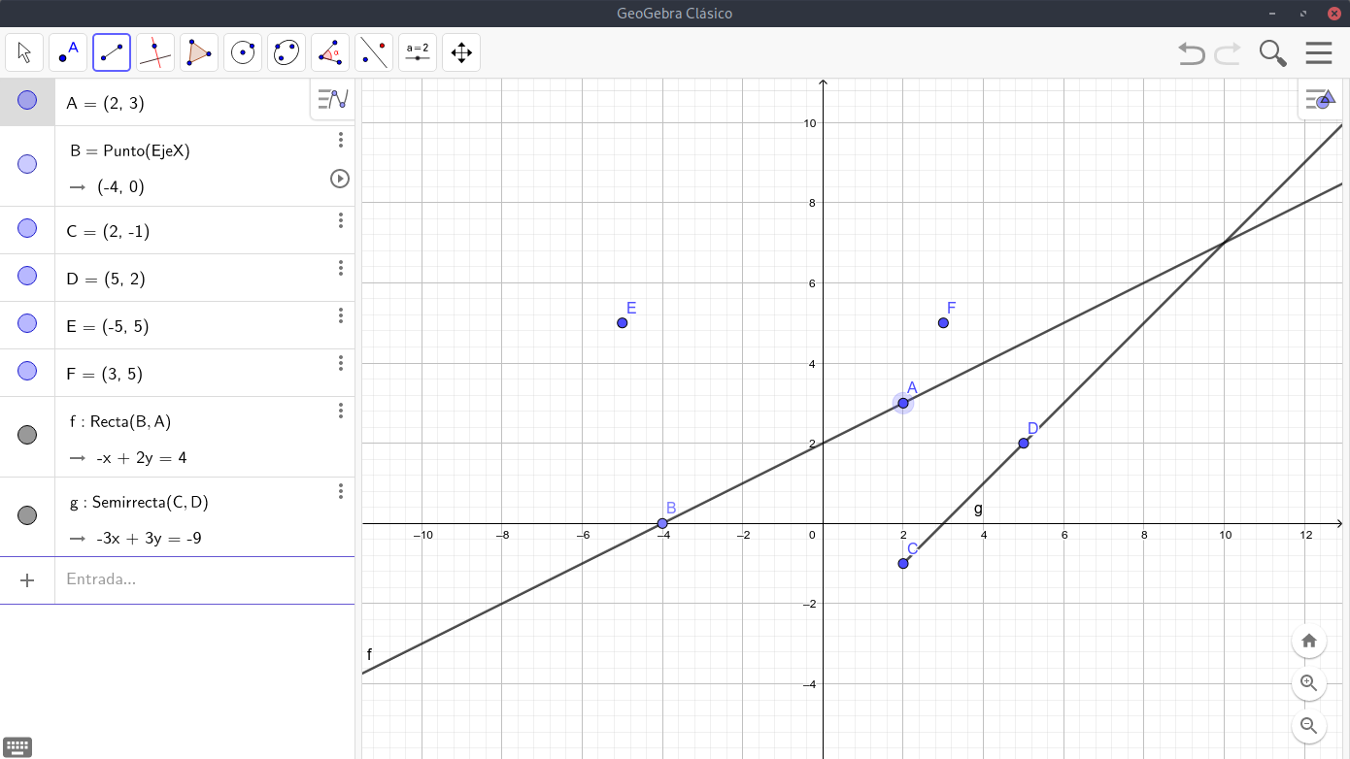Click point E on the graph
Image resolution: width=1350 pixels, height=759 pixels.
(x=623, y=322)
